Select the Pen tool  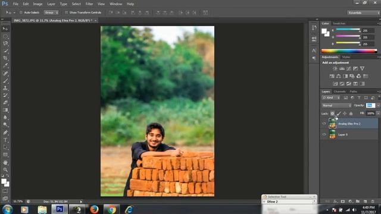5,133
